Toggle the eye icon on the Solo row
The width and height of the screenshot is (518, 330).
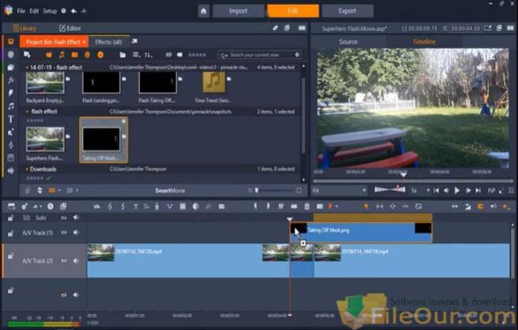tap(64, 218)
